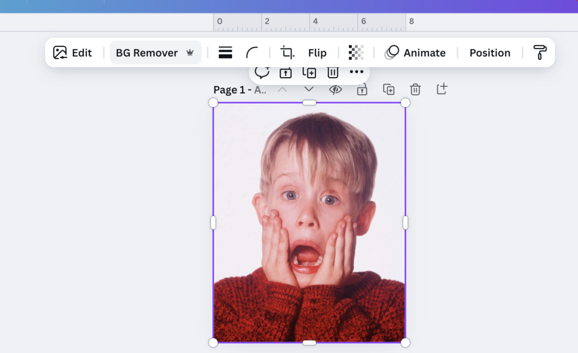Click the right-middle crop handle

[405, 223]
